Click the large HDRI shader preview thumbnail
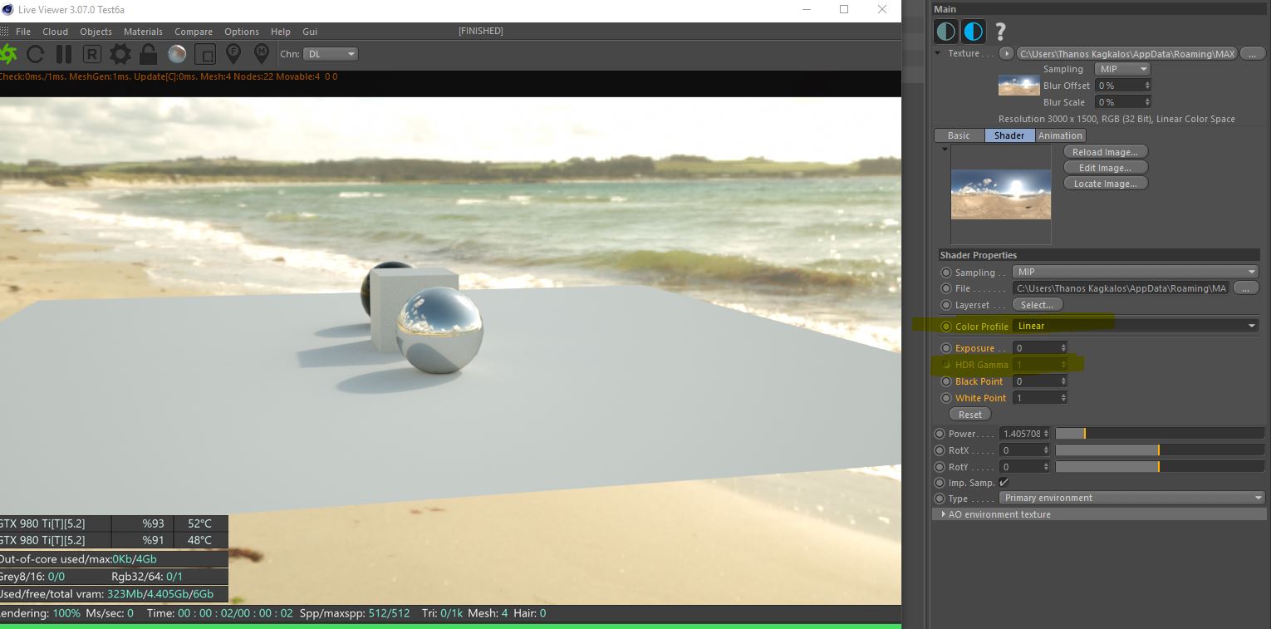1271x629 pixels. pos(1000,194)
